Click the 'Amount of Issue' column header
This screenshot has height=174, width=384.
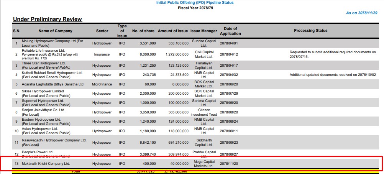[173, 31]
